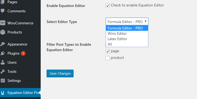Click the Tools wrench icon
Viewport: 197px width, 99px height.
tap(3, 71)
